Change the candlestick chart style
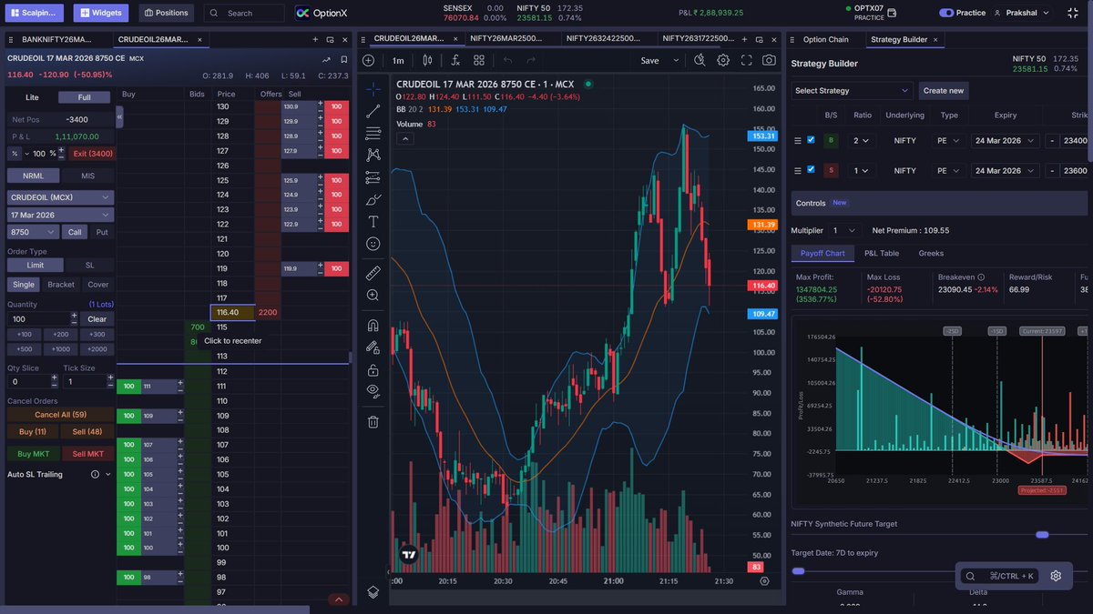The width and height of the screenshot is (1093, 614). point(426,60)
